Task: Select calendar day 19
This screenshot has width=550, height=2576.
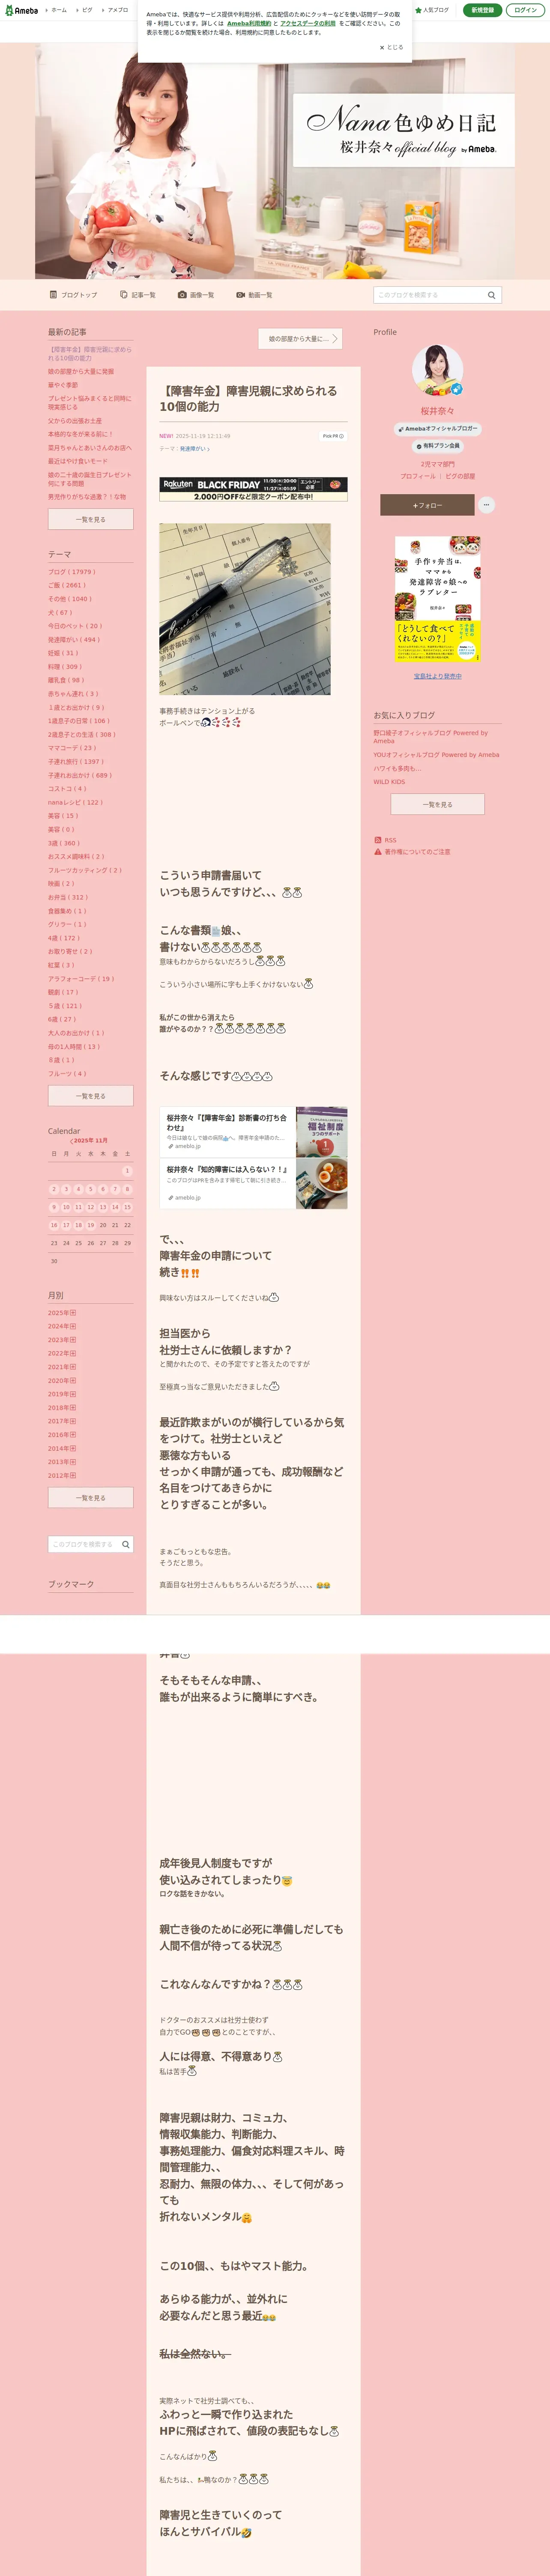Action: click(91, 1225)
